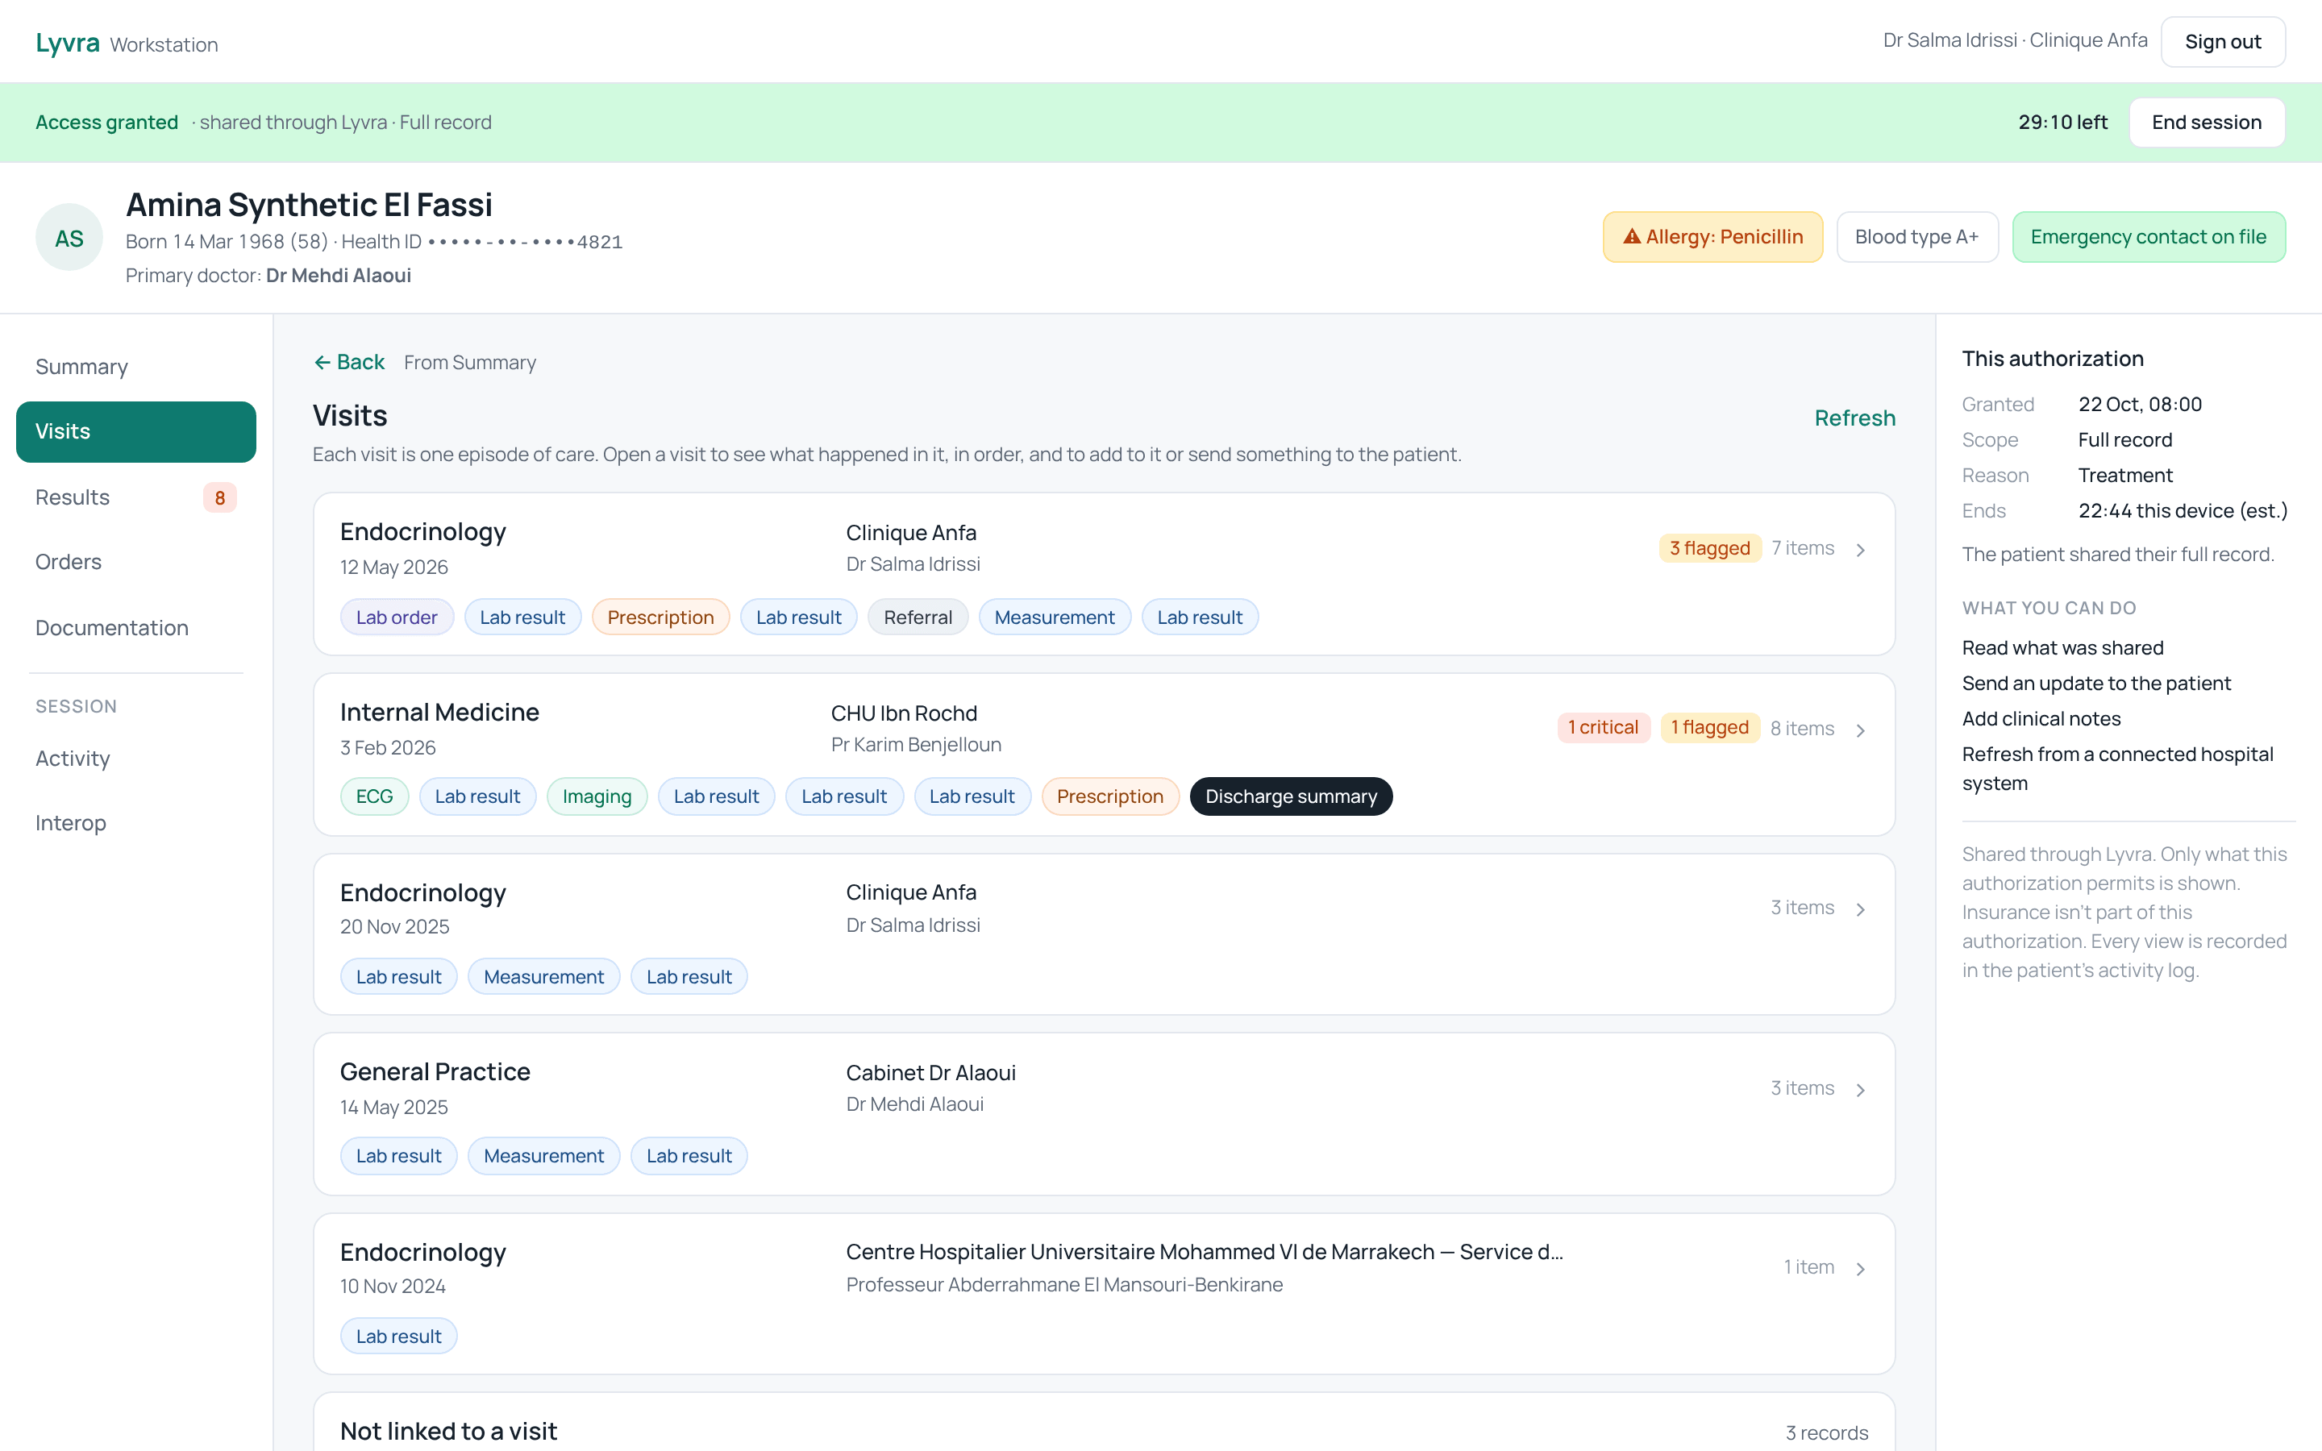Expand the Internal Medicine 3 Feb 2026 chevron
Screen dimensions: 2322x1451
pyautogui.click(x=1861, y=730)
